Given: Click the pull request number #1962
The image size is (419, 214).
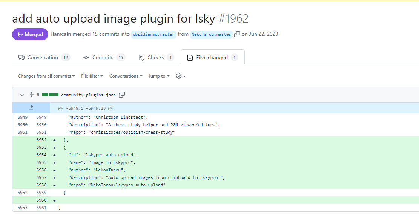Looking at the screenshot, I should pos(233,18).
